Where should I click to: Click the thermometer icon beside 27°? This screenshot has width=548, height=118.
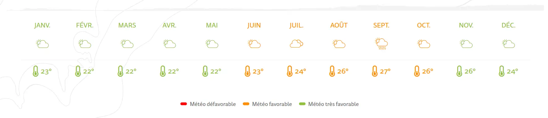(x=375, y=71)
